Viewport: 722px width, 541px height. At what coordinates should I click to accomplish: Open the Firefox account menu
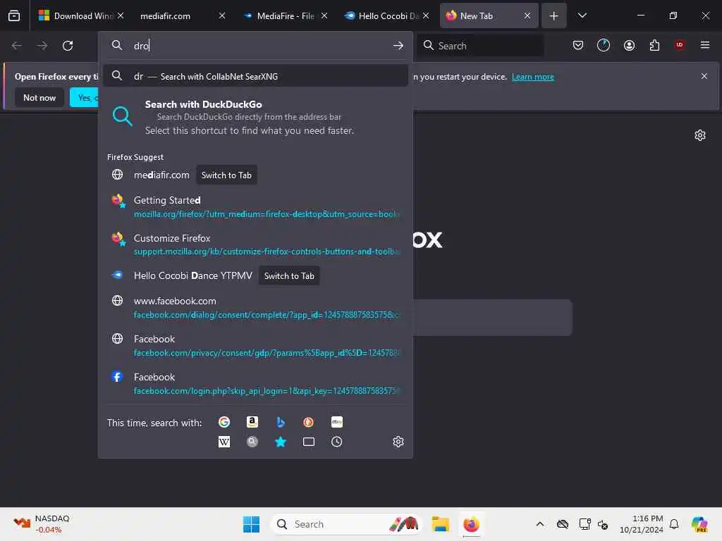tap(629, 45)
